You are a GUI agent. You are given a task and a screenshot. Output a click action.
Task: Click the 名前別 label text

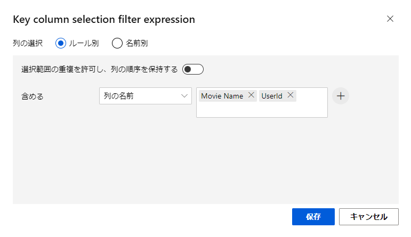pos(136,44)
